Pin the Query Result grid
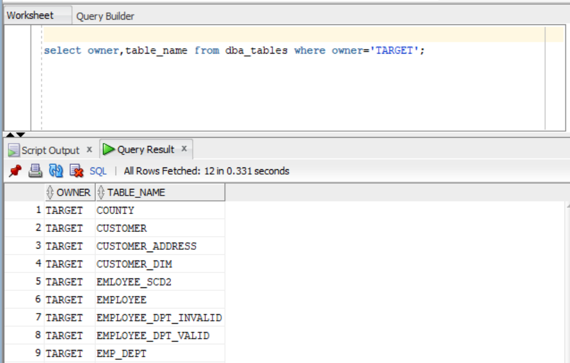Image resolution: width=570 pixels, height=363 pixels. coord(16,169)
